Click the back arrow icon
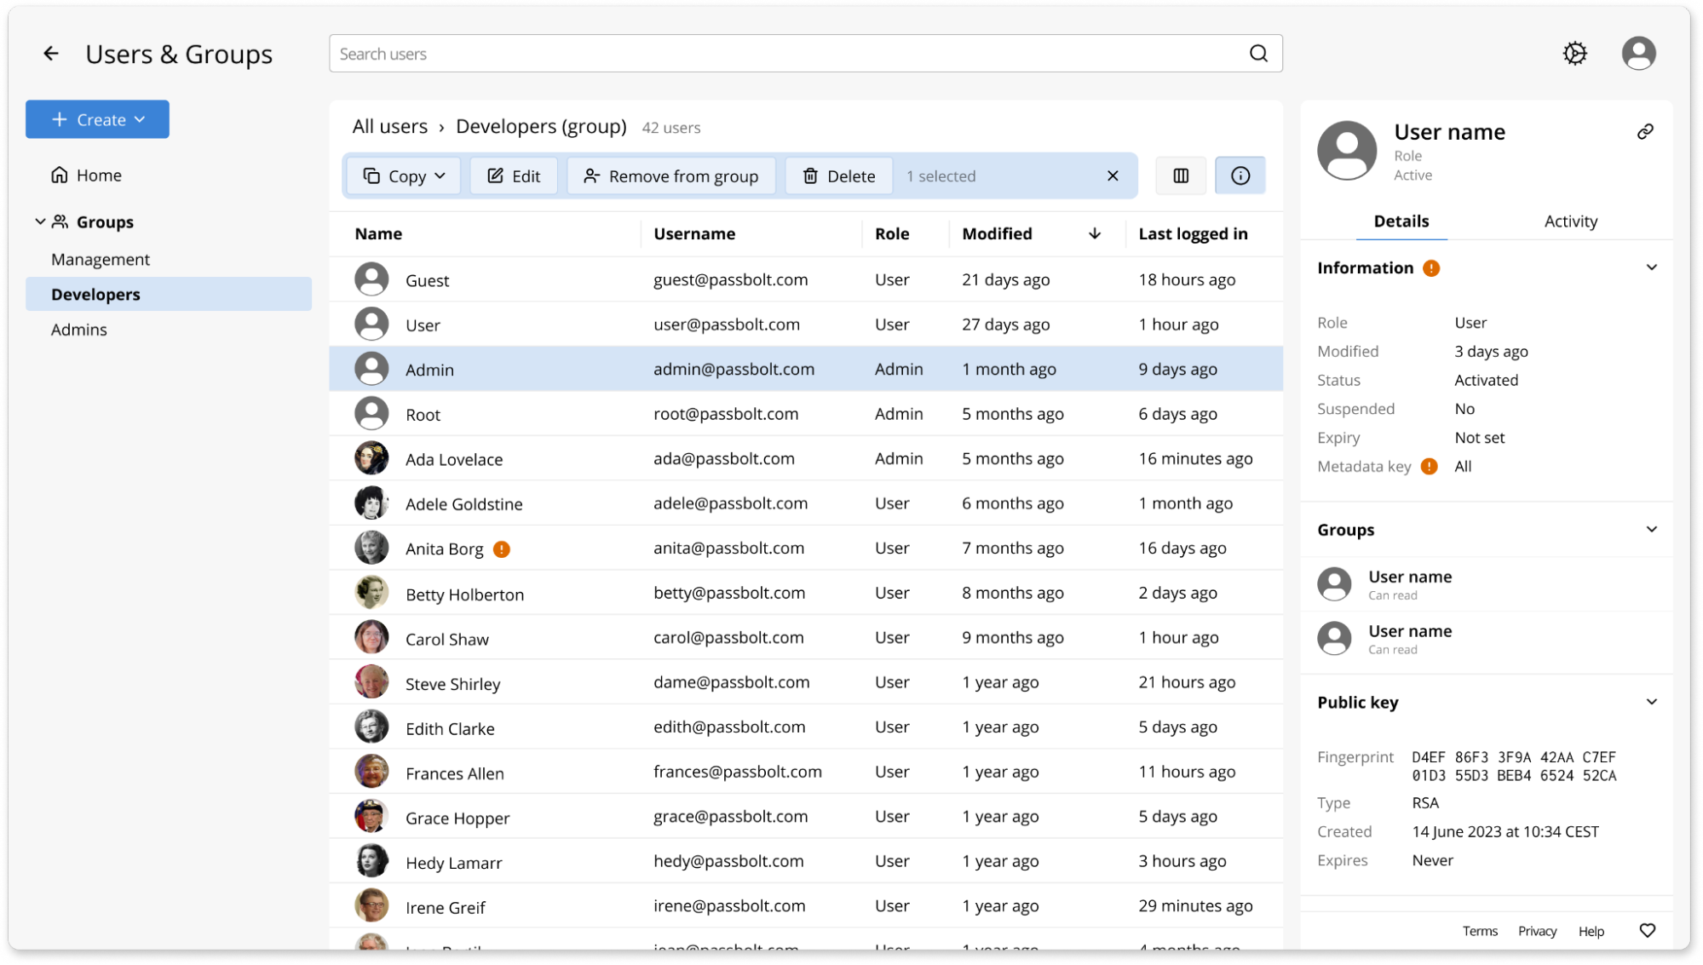 [x=51, y=54]
